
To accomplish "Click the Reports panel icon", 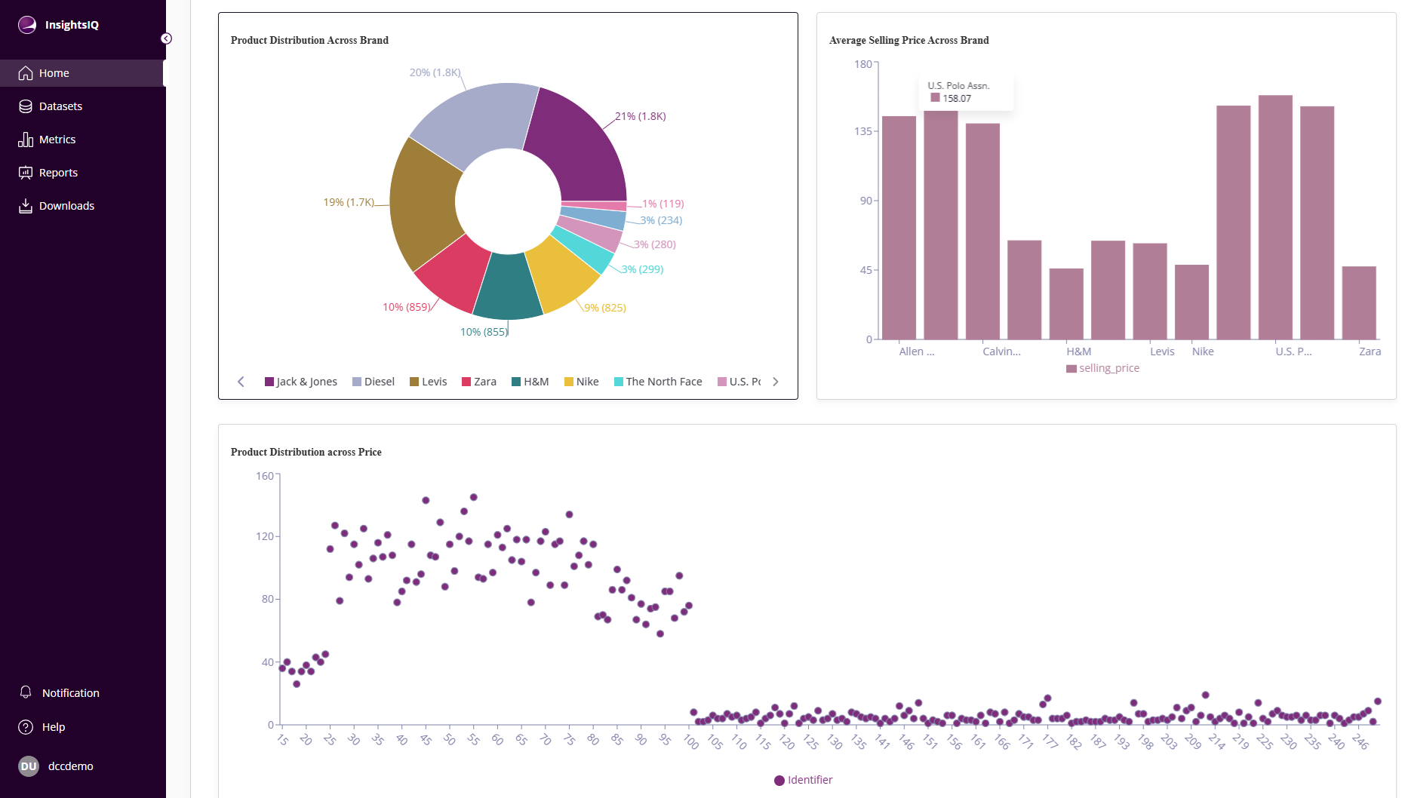I will pos(26,172).
